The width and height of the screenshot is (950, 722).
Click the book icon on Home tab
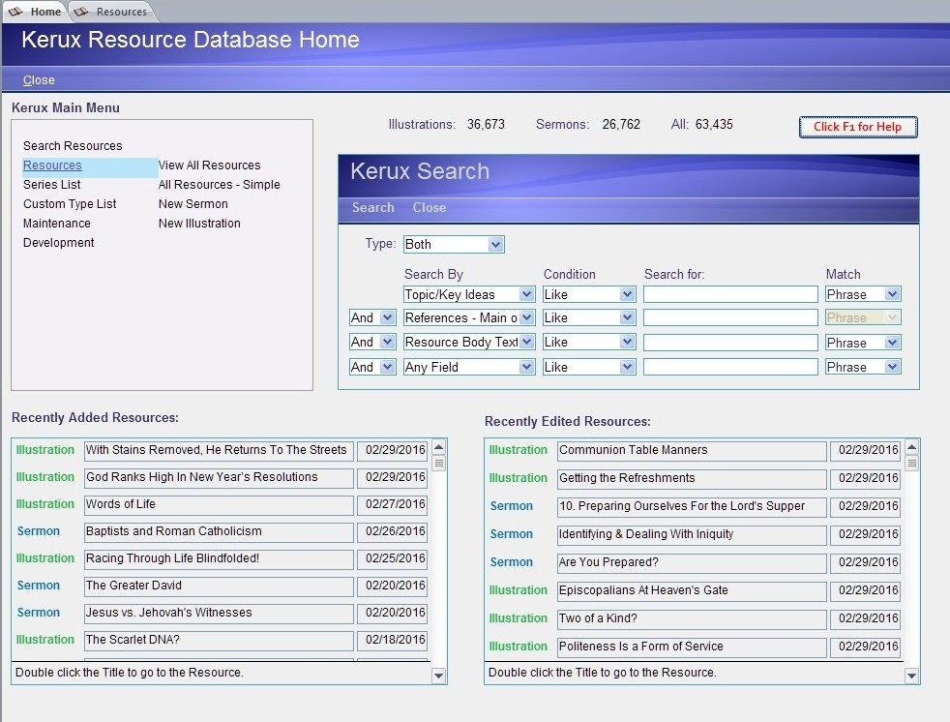pos(15,12)
